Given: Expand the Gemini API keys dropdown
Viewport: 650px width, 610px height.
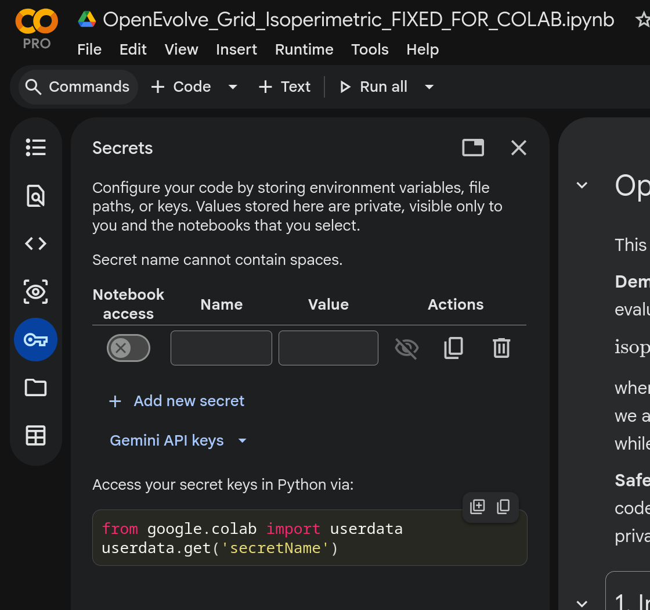Looking at the screenshot, I should pyautogui.click(x=179, y=440).
